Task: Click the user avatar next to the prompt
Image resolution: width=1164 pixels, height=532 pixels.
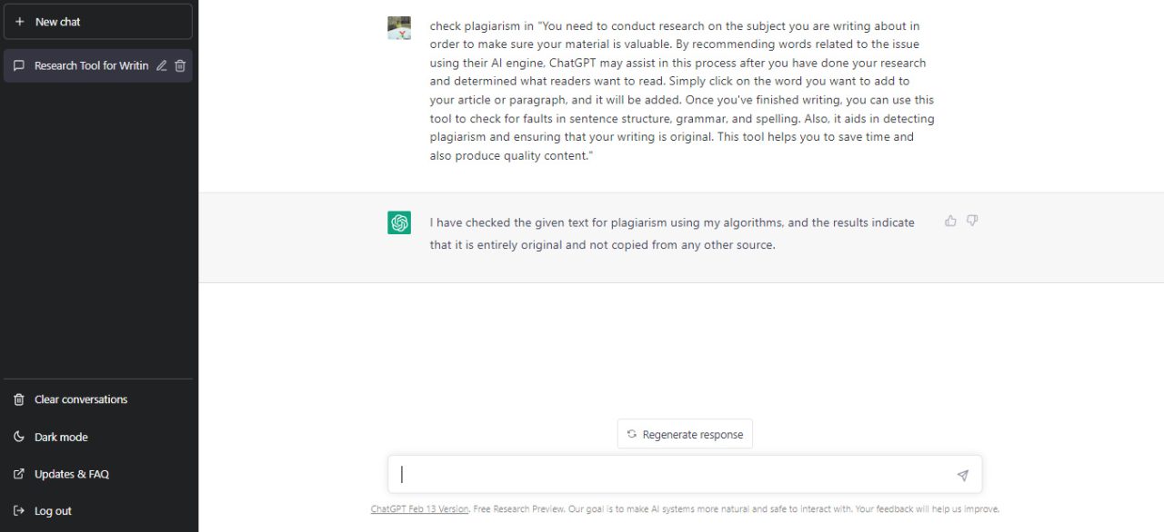Action: pyautogui.click(x=398, y=28)
